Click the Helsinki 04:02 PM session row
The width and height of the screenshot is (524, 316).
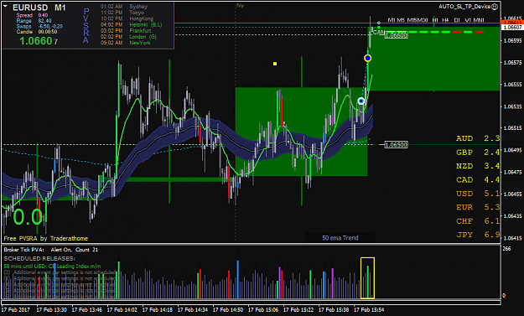(132, 24)
